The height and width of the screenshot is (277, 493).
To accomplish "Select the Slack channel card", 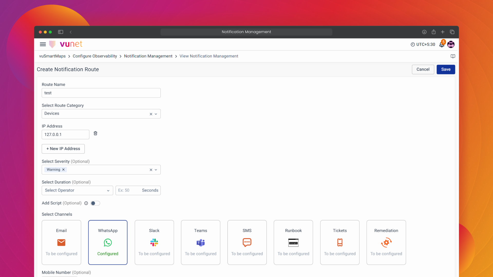I will [154, 242].
